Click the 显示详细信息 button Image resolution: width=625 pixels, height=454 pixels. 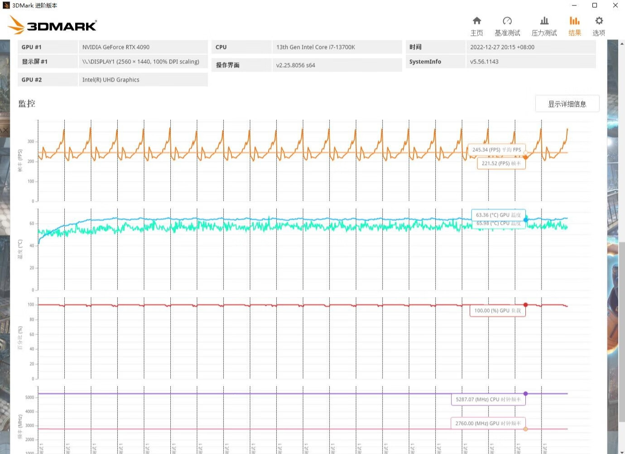tap(567, 104)
